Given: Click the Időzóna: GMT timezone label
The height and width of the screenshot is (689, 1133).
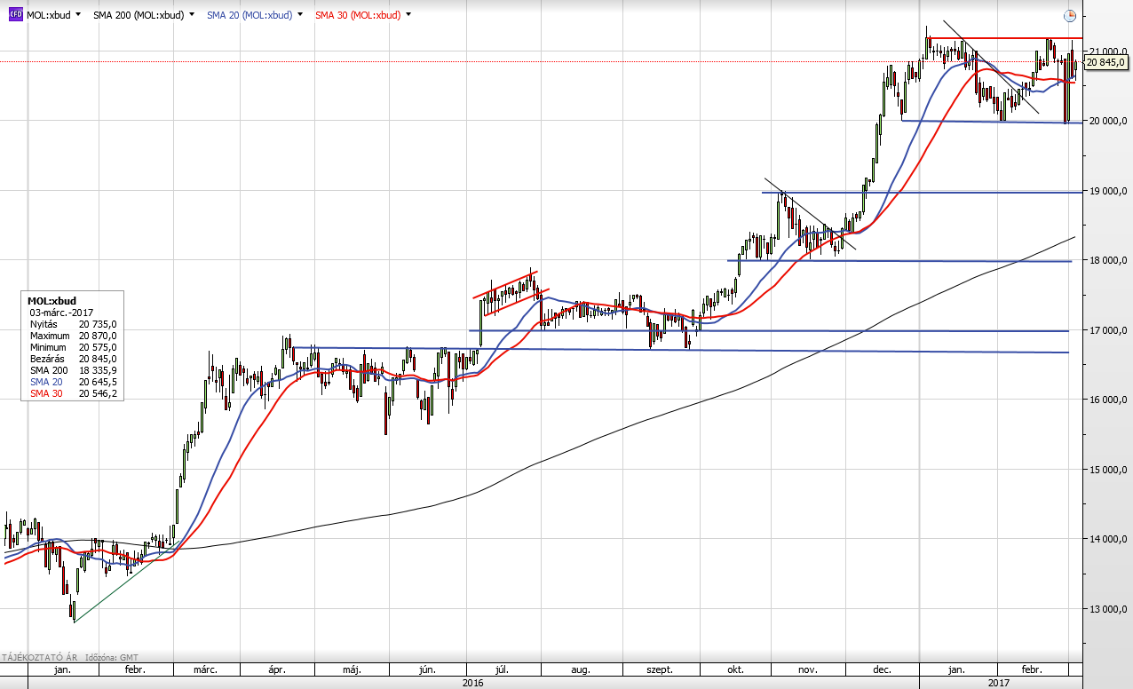Looking at the screenshot, I should [110, 658].
